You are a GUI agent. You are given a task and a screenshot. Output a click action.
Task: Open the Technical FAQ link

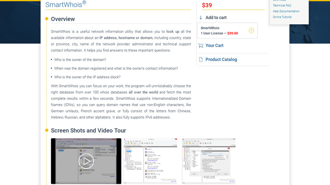282,5
